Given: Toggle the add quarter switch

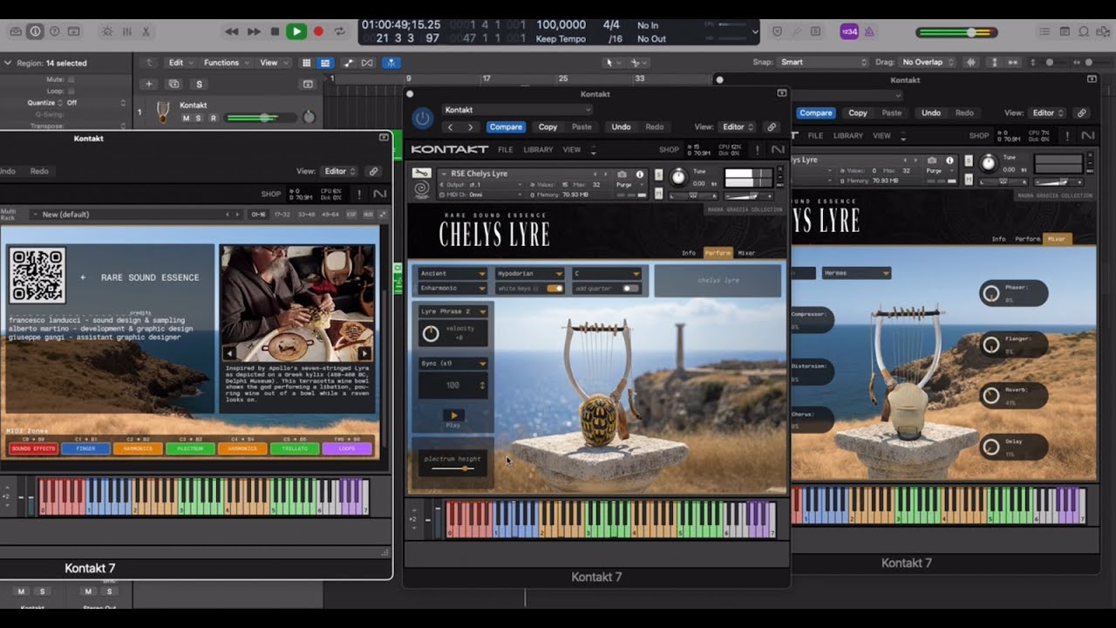Looking at the screenshot, I should [x=630, y=288].
